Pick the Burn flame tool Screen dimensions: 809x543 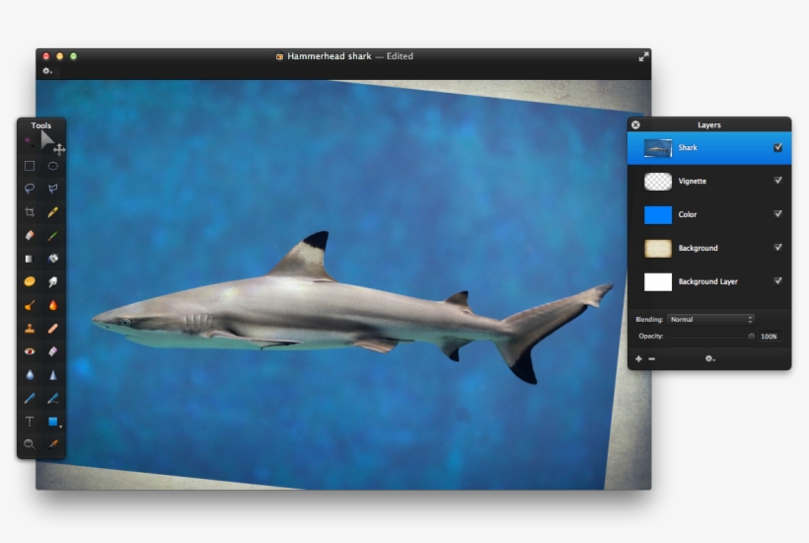point(52,305)
